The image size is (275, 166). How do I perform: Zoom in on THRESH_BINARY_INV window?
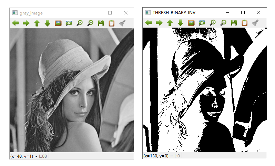pyautogui.click(x=213, y=23)
